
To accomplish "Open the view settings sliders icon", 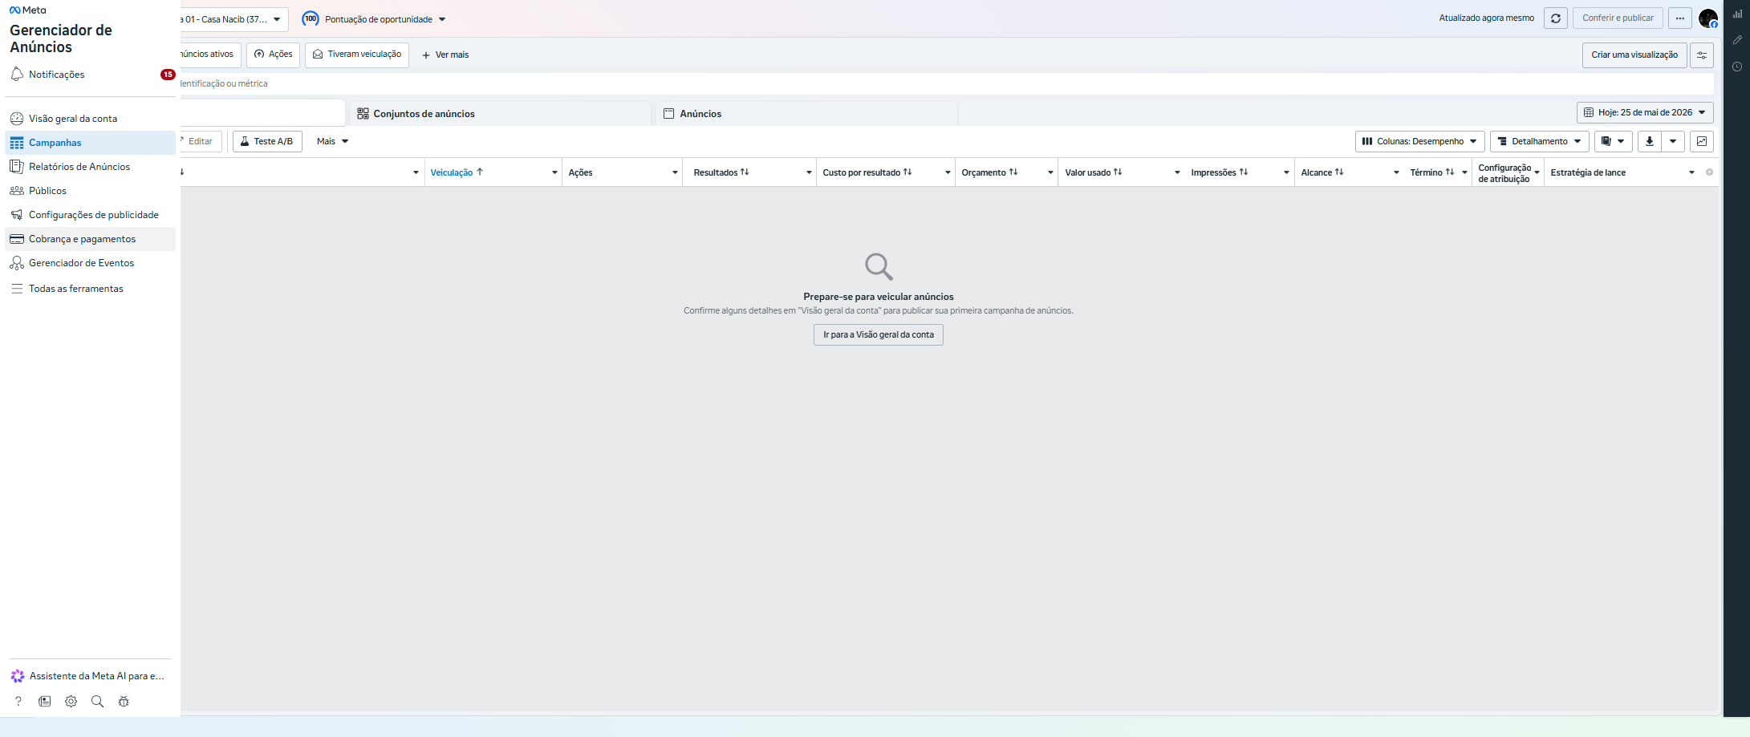I will (1702, 55).
